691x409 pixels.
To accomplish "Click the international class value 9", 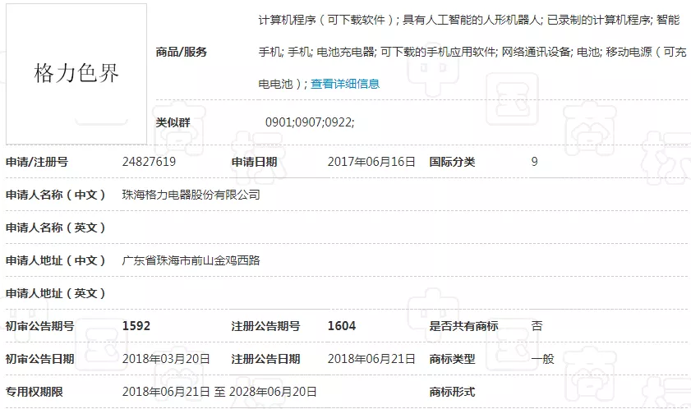I will pyautogui.click(x=535, y=162).
